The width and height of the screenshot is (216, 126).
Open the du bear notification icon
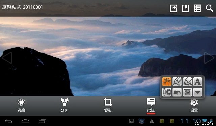(x=141, y=121)
